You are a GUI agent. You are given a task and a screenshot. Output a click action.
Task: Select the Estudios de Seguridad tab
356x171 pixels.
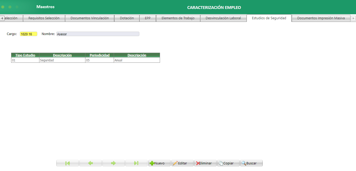(269, 18)
